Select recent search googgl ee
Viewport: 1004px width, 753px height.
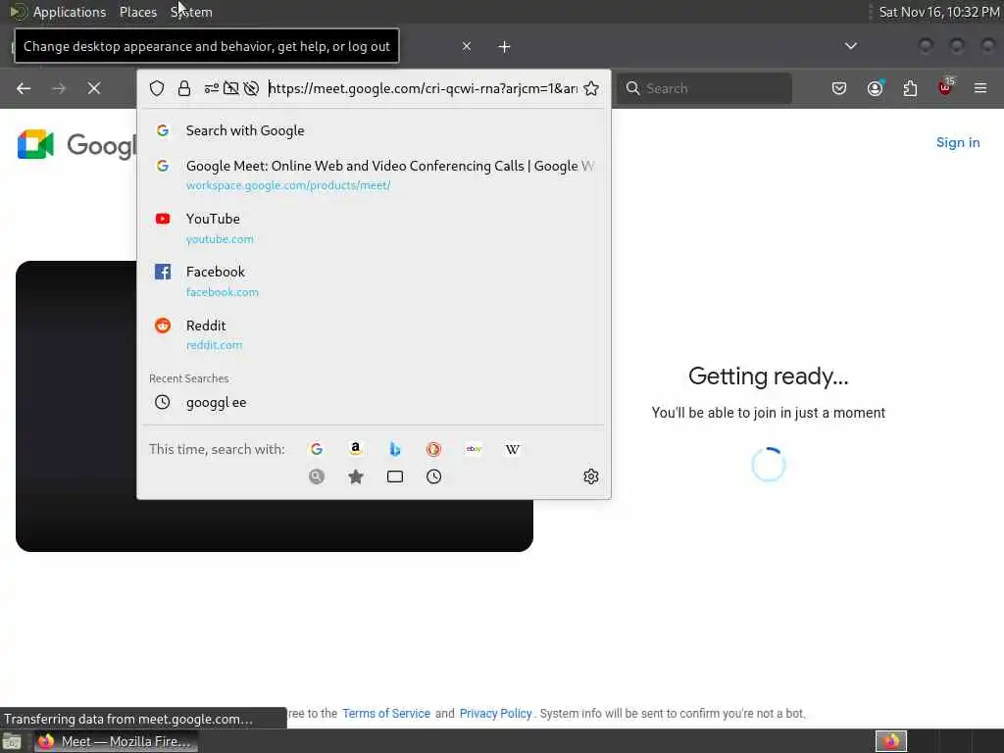[x=374, y=402]
